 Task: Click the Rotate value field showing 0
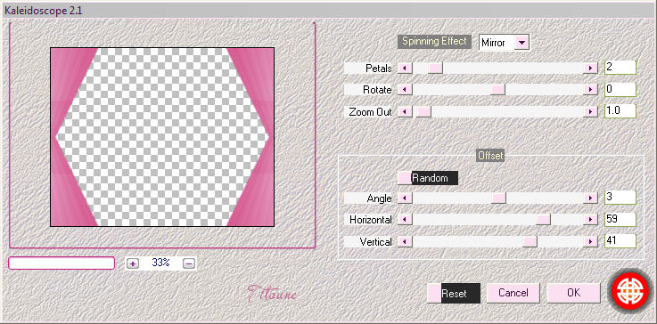[620, 89]
